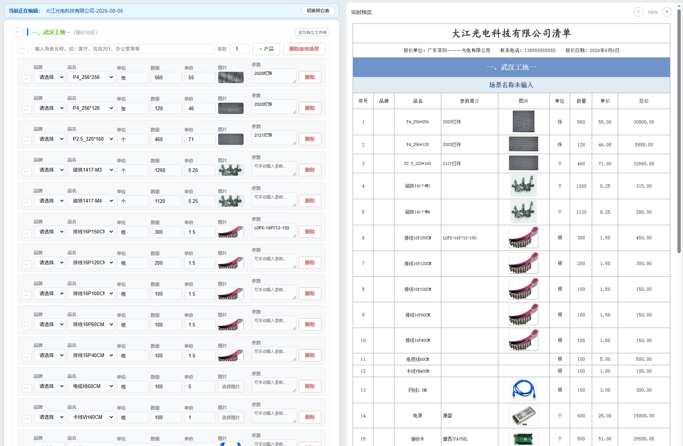
Task: Open the ellipsis handle of P4_256*256 row
Action: (26, 79)
